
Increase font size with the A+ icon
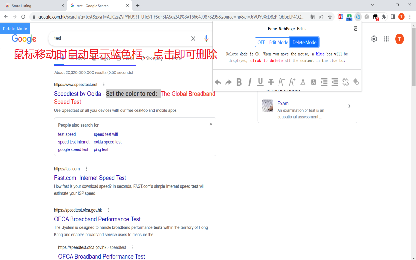[x=292, y=82]
